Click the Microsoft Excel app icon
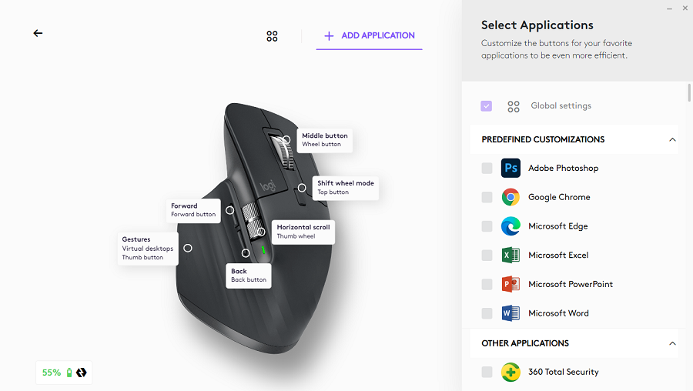Image resolution: width=693 pixels, height=391 pixels. click(x=511, y=255)
